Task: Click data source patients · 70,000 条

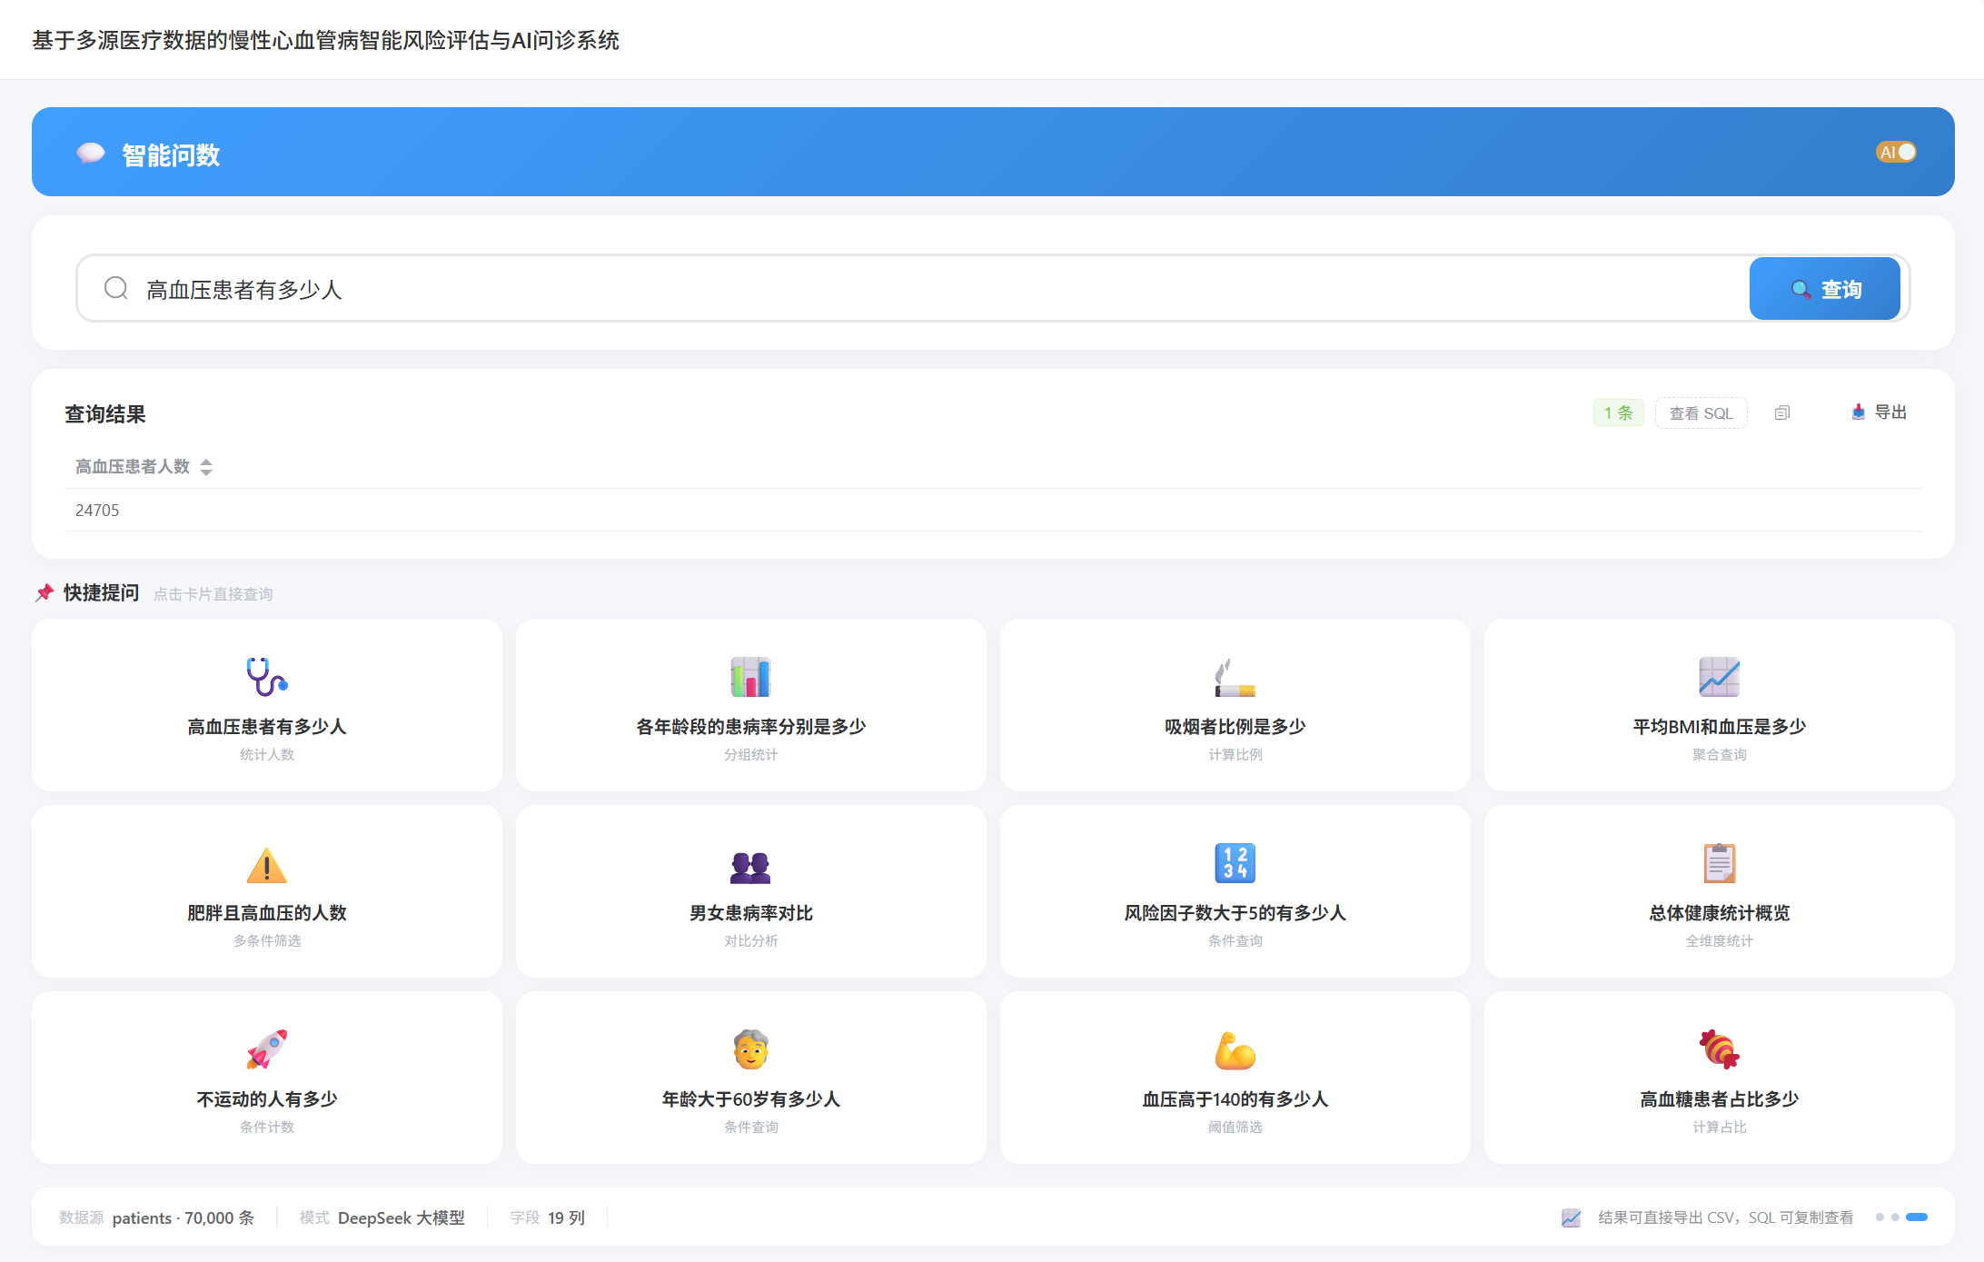Action: pos(184,1217)
